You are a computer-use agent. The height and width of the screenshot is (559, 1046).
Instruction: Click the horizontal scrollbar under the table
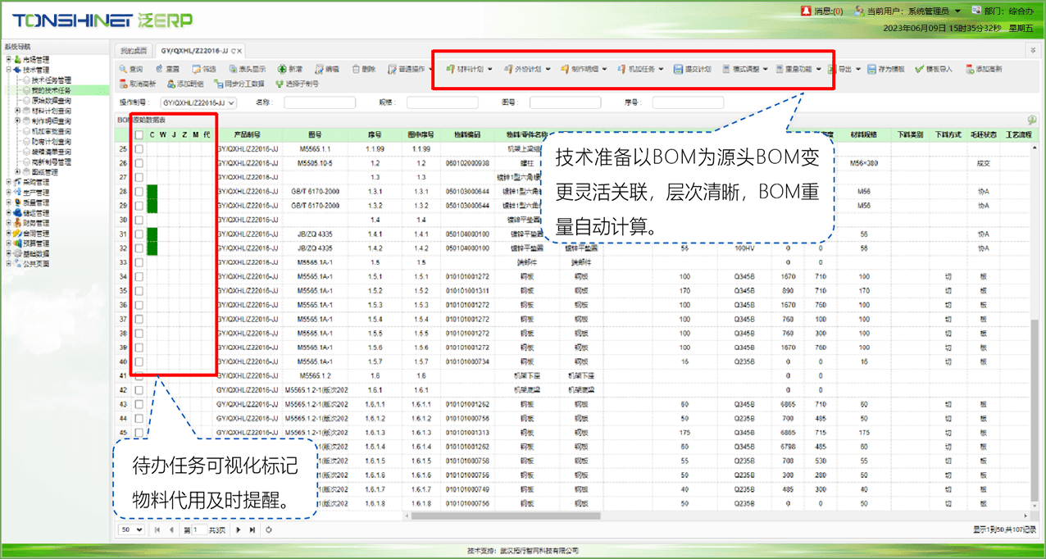(574, 516)
